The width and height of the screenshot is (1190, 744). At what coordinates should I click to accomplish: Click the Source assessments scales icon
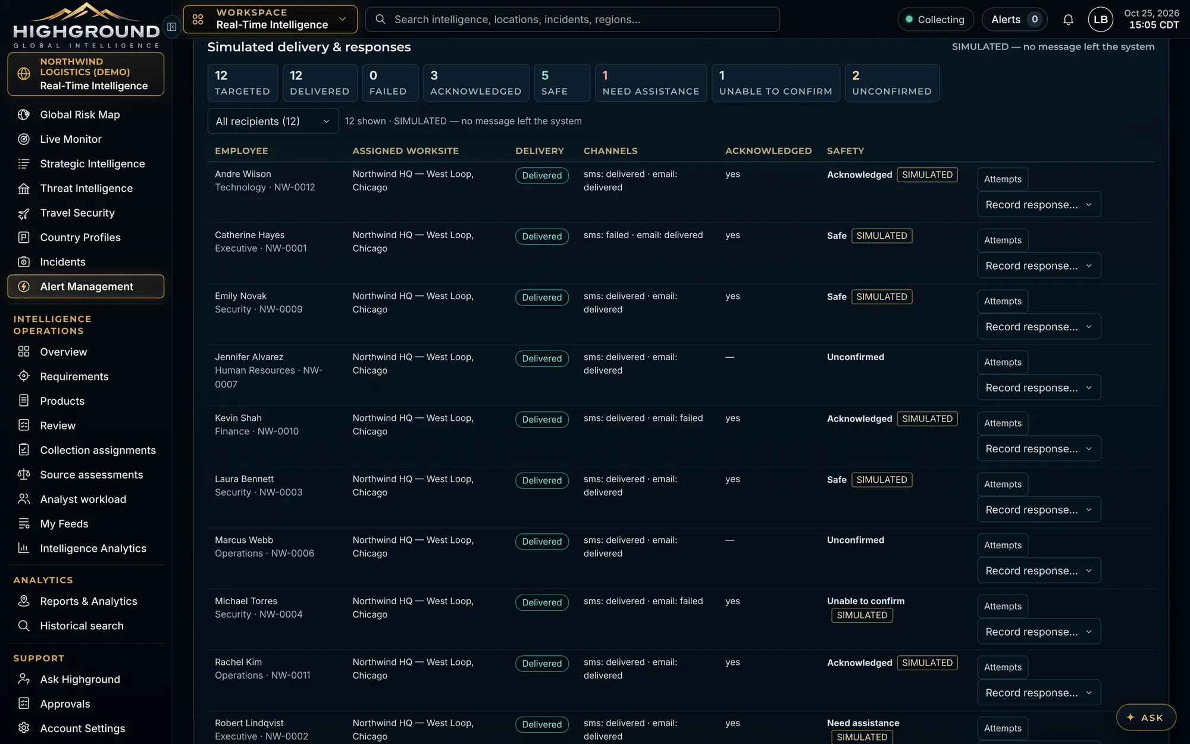tap(24, 474)
